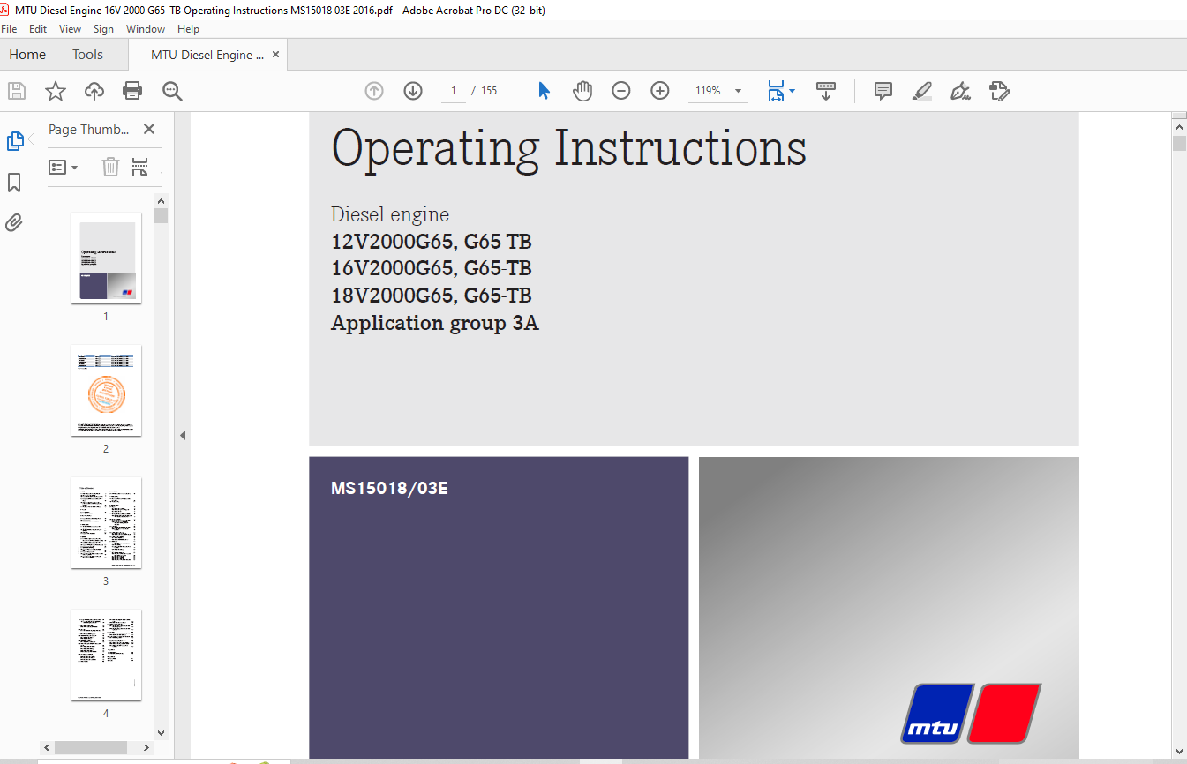Select page 3 thumbnail
Image resolution: width=1187 pixels, height=764 pixels.
pyautogui.click(x=106, y=522)
